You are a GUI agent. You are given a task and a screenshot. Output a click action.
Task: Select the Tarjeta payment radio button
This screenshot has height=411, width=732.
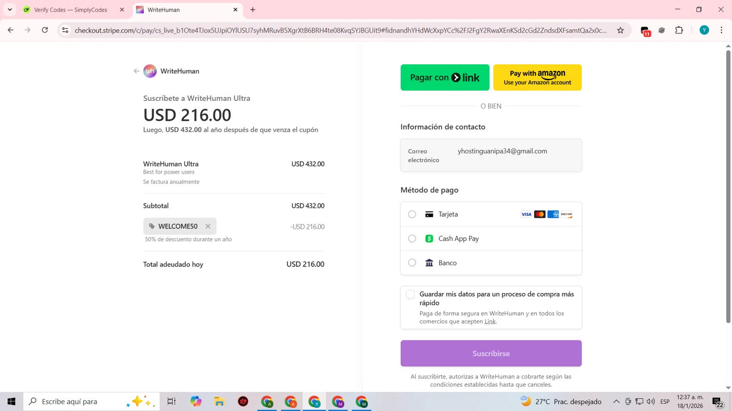click(412, 214)
